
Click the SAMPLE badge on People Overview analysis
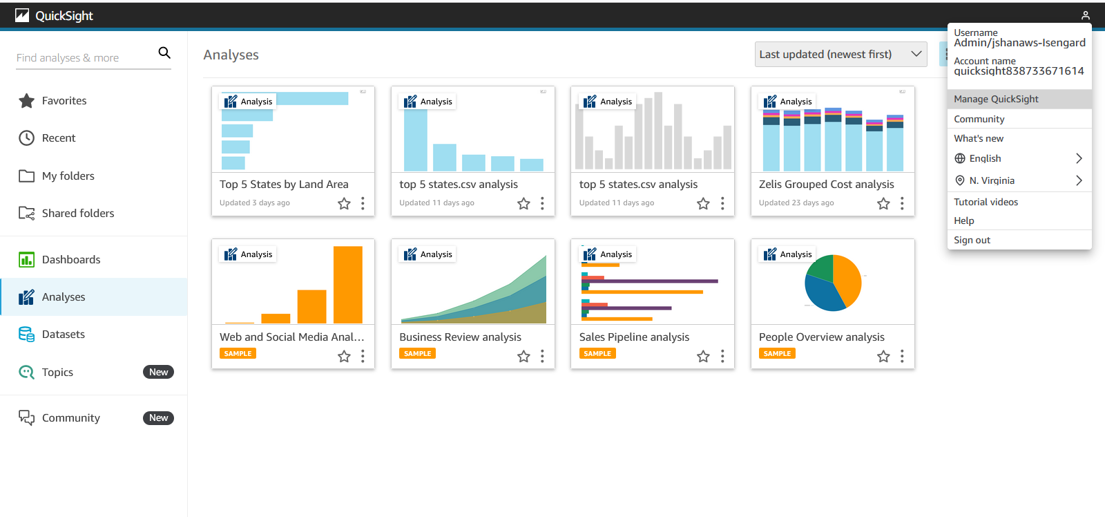tap(777, 353)
